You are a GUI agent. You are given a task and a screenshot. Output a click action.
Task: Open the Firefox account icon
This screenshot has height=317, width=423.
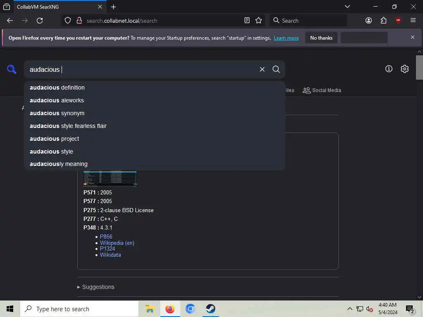point(368,21)
